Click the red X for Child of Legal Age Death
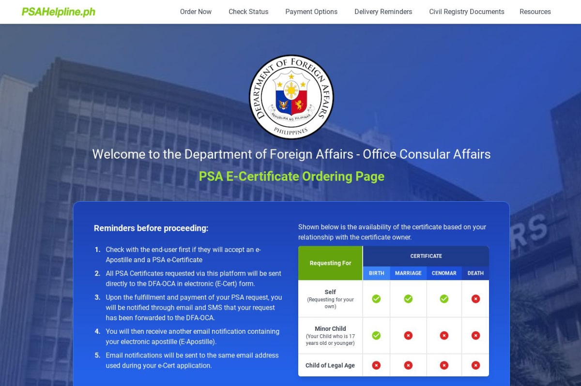581x386 pixels. tap(475, 365)
